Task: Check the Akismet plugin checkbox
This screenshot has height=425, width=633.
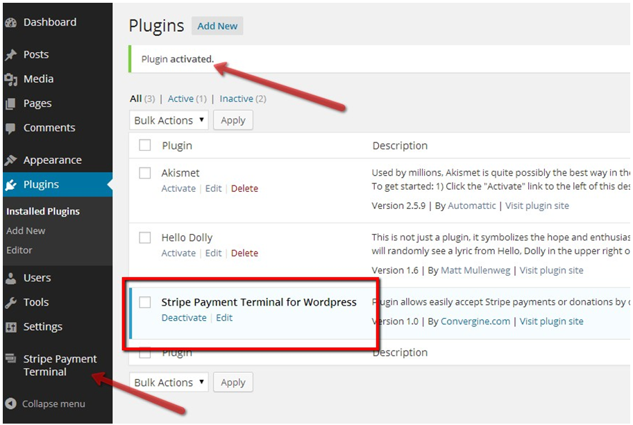Action: pyautogui.click(x=145, y=173)
